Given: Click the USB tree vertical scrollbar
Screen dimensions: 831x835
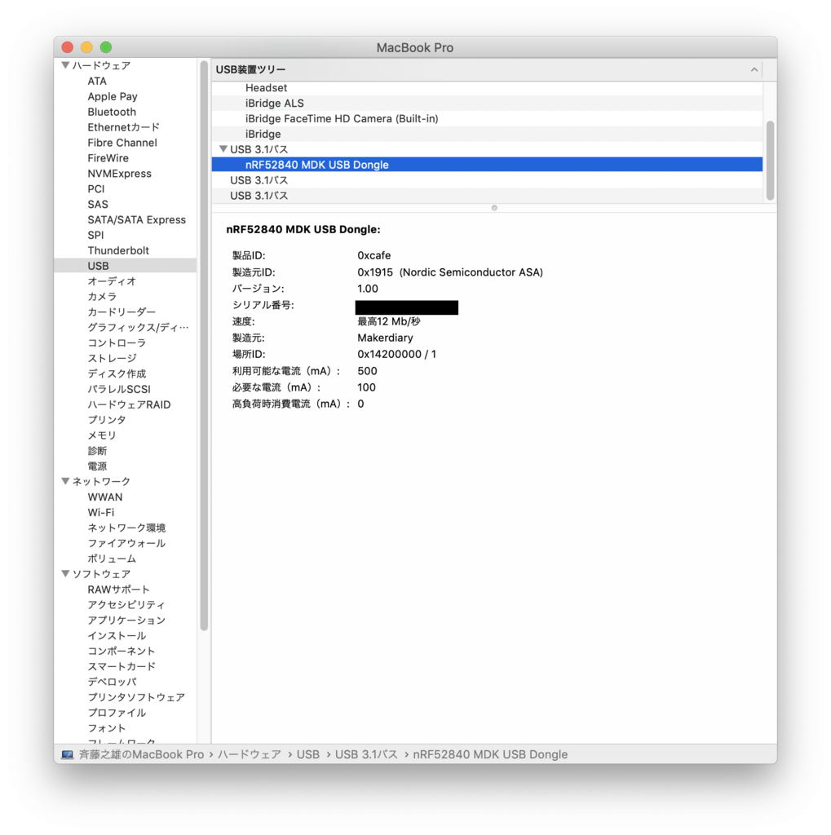Looking at the screenshot, I should click(770, 159).
